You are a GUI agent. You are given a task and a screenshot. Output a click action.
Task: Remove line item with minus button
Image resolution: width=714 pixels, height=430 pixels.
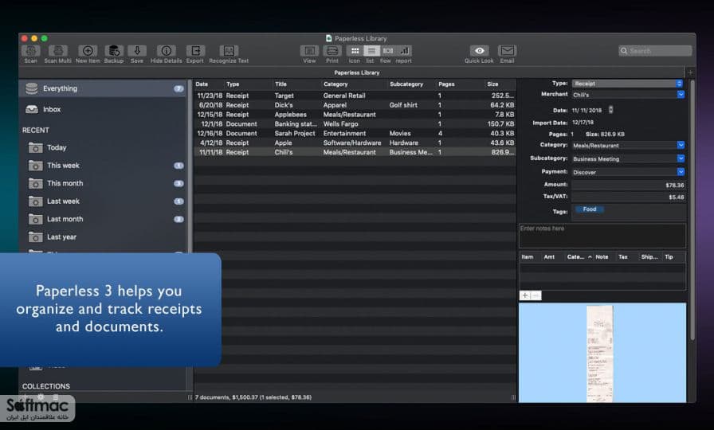tap(536, 295)
